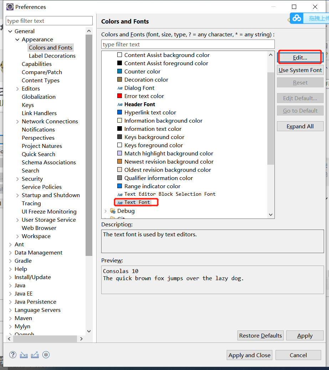Image resolution: width=329 pixels, height=370 pixels.
Task: Collapse the Appearance tree node
Action: click(x=17, y=40)
